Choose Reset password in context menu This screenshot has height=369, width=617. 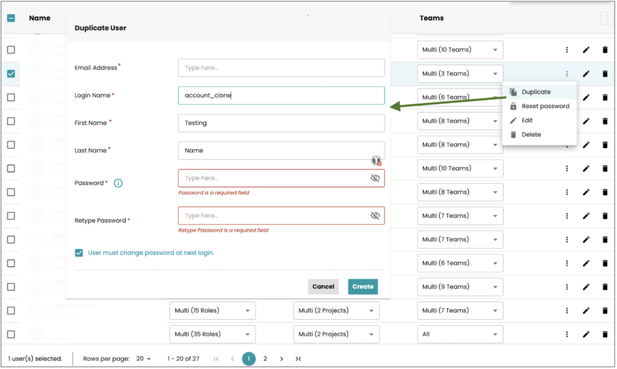click(x=545, y=106)
